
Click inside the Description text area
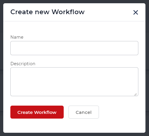(74, 82)
